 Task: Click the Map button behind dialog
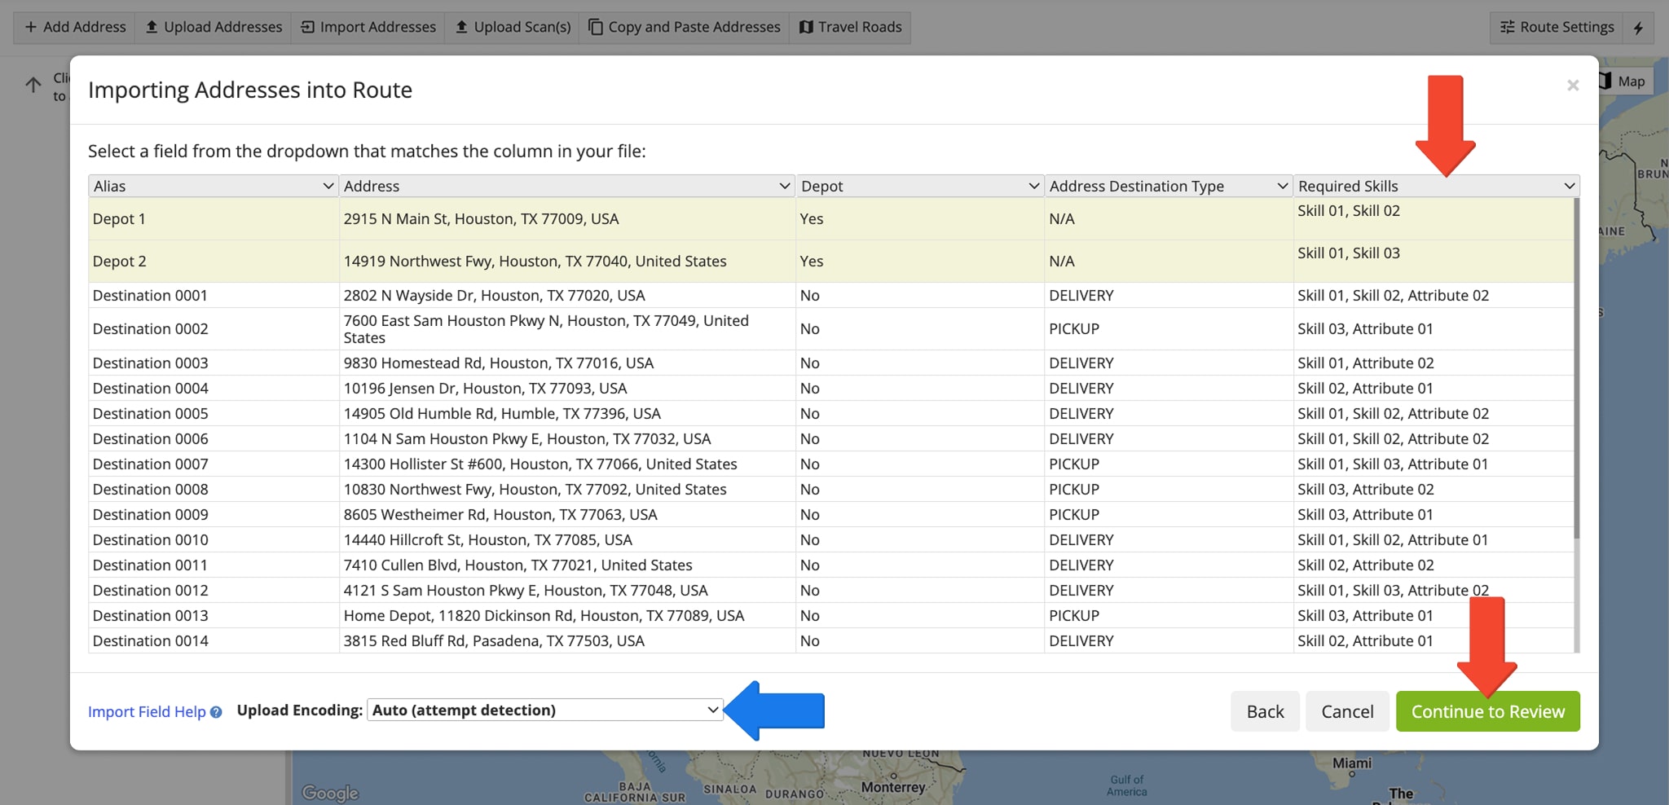click(1623, 81)
